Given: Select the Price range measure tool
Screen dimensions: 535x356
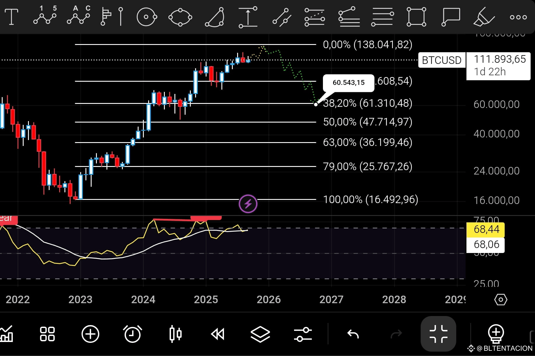Looking at the screenshot, I should coord(248,17).
